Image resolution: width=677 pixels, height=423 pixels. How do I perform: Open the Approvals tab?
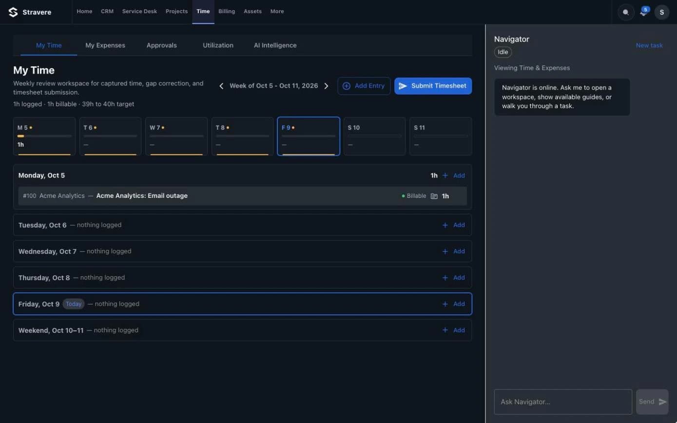click(162, 45)
